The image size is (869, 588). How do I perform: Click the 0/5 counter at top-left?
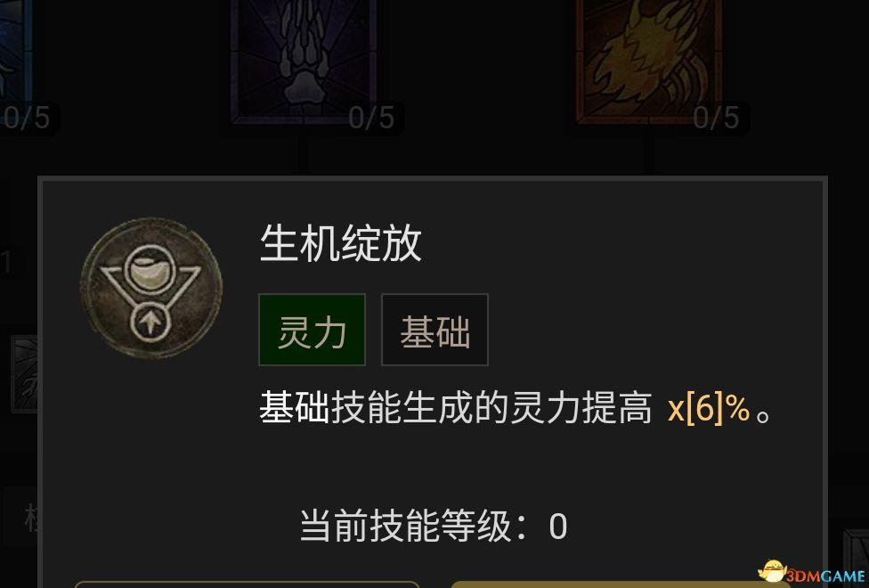[x=27, y=118]
